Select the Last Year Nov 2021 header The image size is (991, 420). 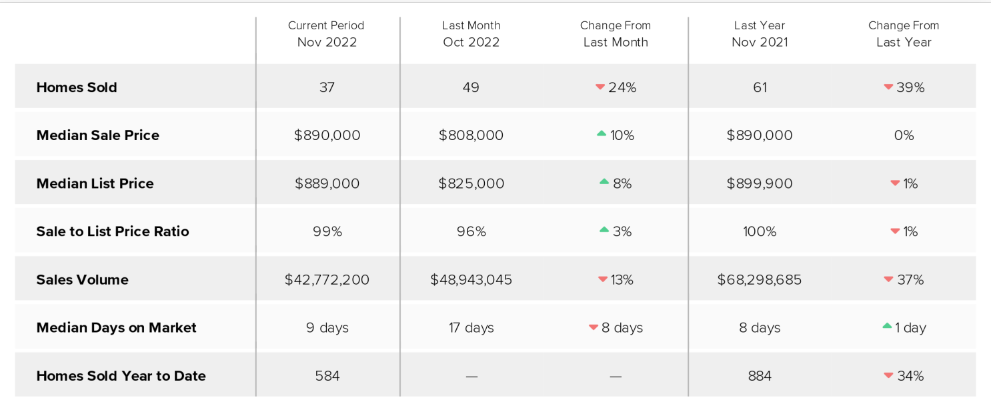760,34
